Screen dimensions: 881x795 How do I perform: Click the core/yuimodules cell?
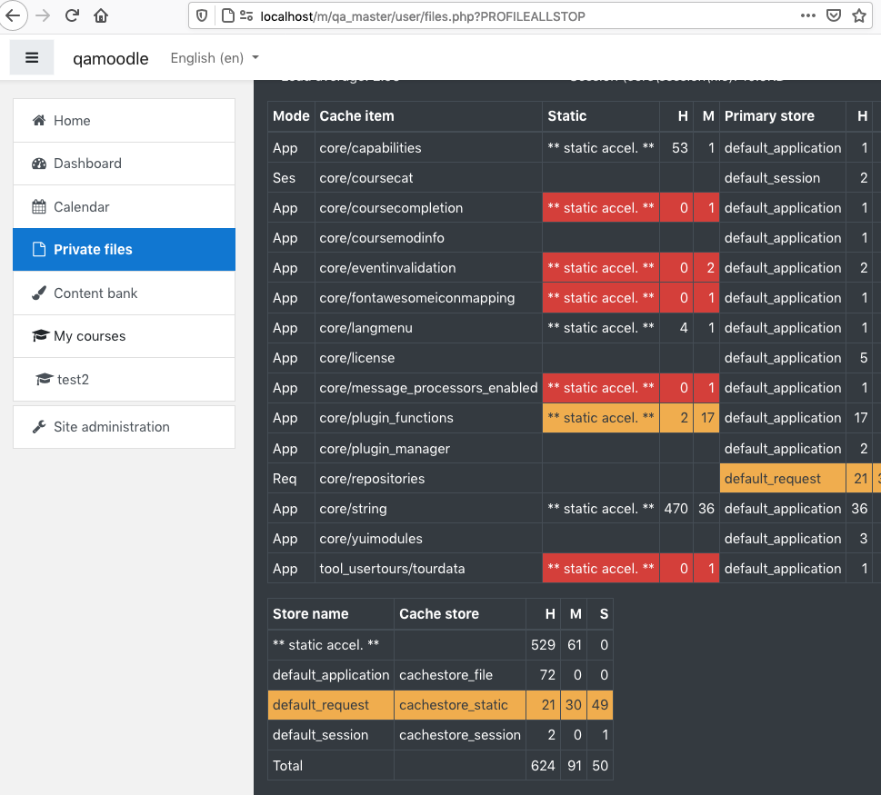point(428,539)
